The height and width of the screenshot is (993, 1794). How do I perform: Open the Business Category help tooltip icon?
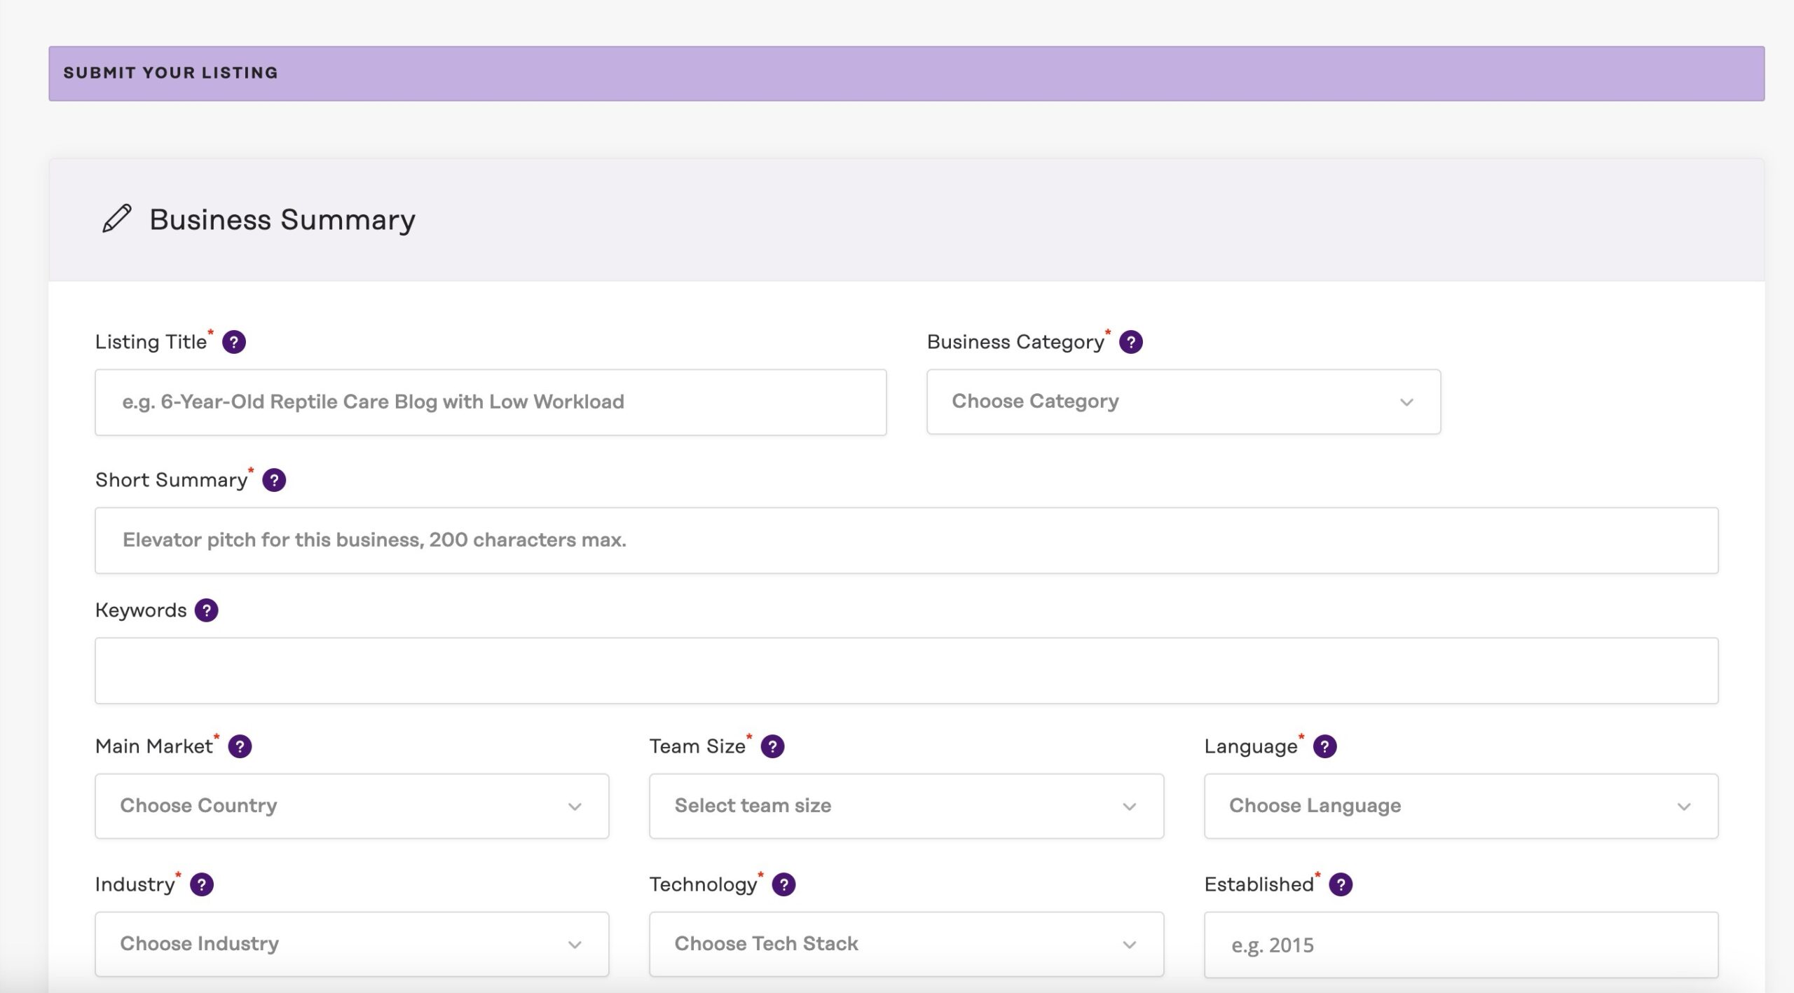point(1130,342)
